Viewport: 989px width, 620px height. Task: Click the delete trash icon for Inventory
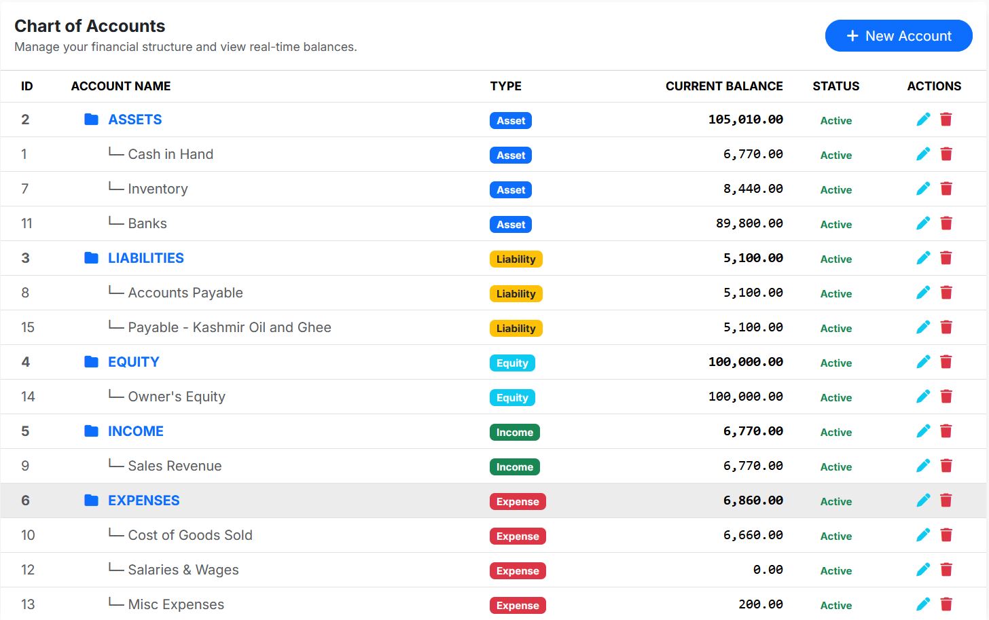pyautogui.click(x=946, y=188)
